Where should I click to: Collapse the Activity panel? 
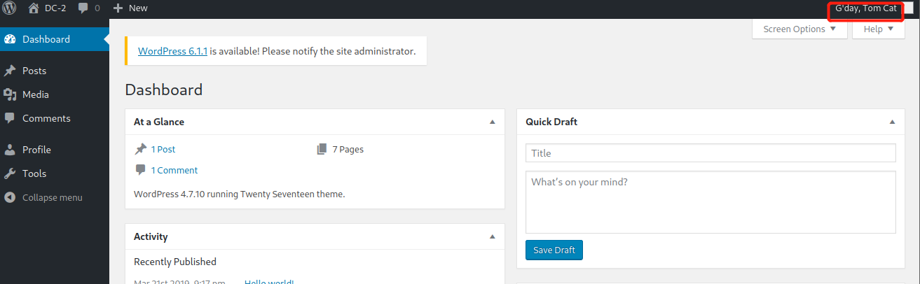coord(492,236)
